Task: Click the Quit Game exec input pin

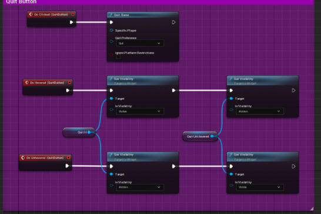Action: (111, 22)
